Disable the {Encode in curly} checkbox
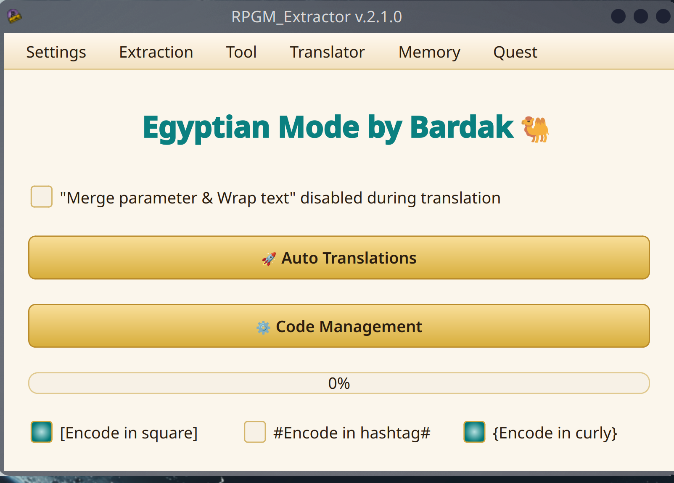The image size is (674, 483). tap(474, 432)
